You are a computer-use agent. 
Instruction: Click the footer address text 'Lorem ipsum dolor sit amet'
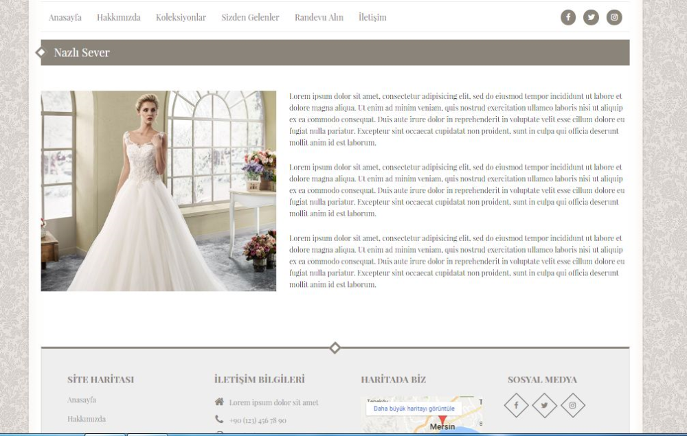pyautogui.click(x=274, y=402)
